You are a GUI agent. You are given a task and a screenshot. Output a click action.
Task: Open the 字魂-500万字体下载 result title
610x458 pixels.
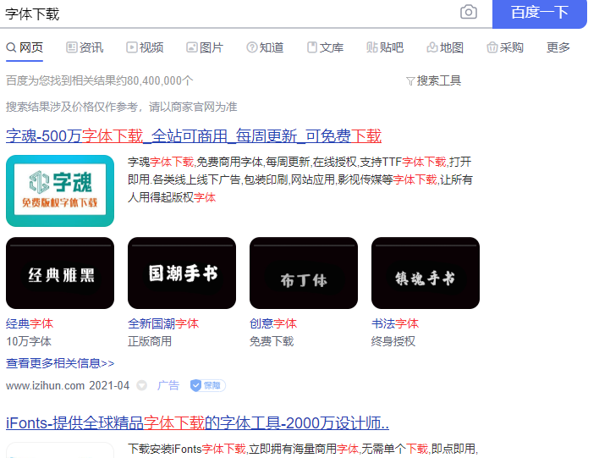194,135
